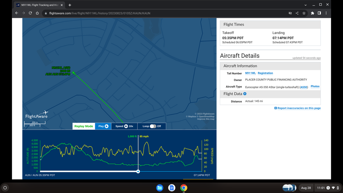Click the Report inaccuracies plus icon
Viewport: 343px width, 193px height.
[276, 108]
